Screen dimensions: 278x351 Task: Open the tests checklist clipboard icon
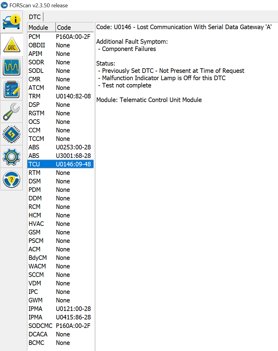[x=12, y=90]
